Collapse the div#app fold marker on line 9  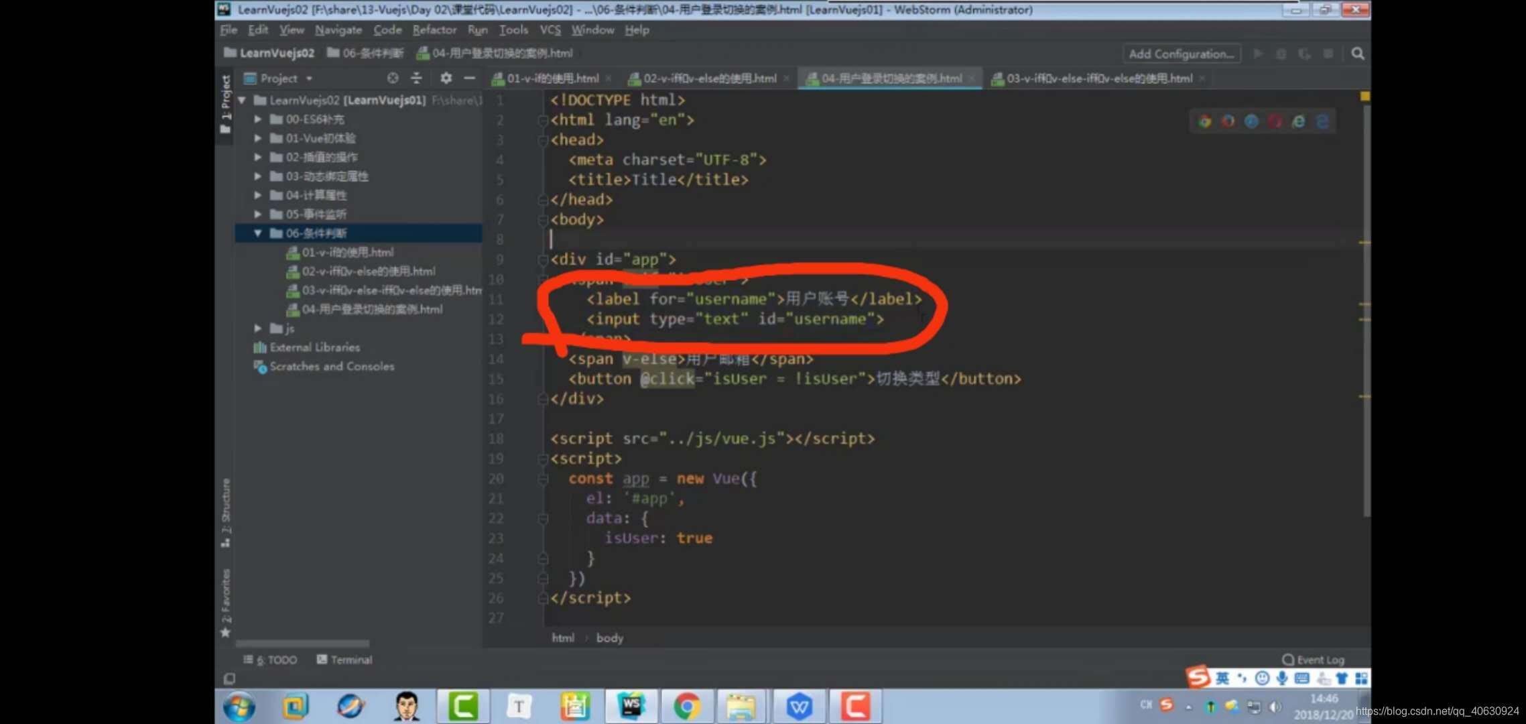coord(542,260)
